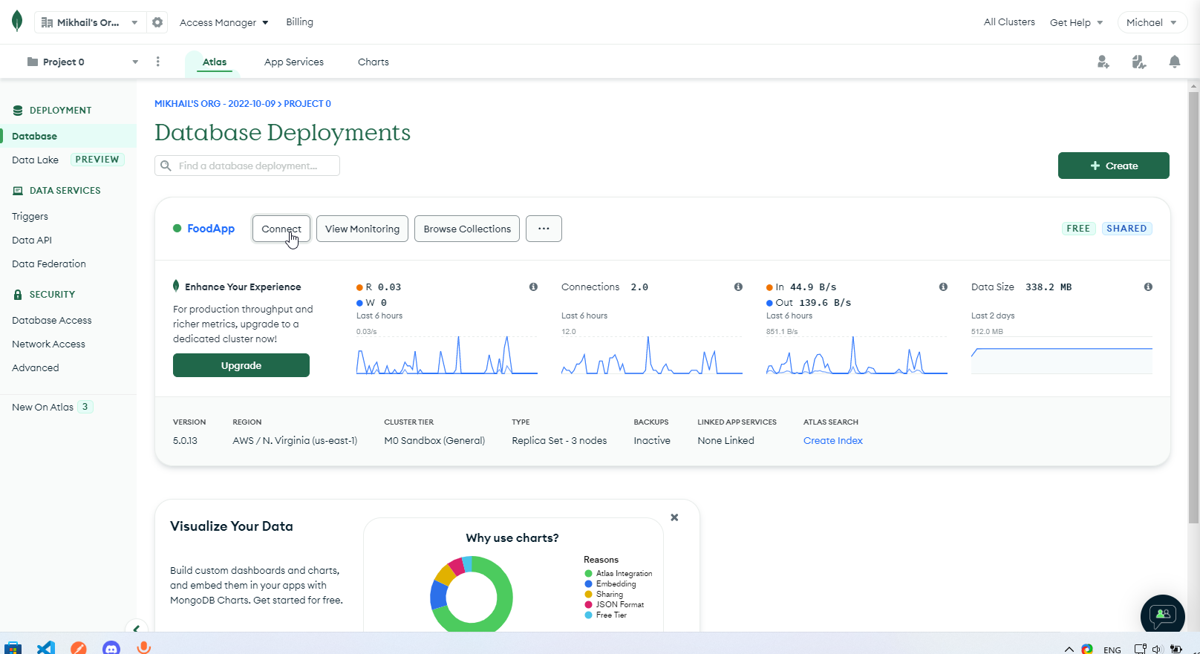1200x654 pixels.
Task: Select Network Access in the sidebar
Action: [48, 344]
